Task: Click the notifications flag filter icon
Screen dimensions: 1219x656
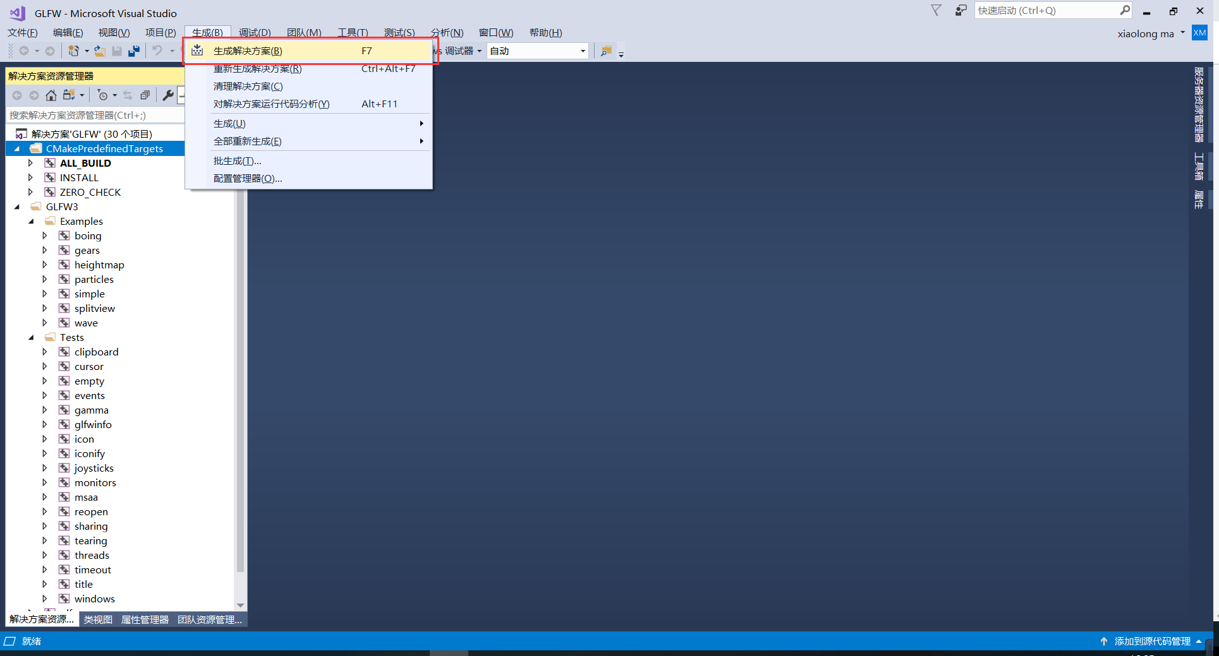Action: coord(936,10)
